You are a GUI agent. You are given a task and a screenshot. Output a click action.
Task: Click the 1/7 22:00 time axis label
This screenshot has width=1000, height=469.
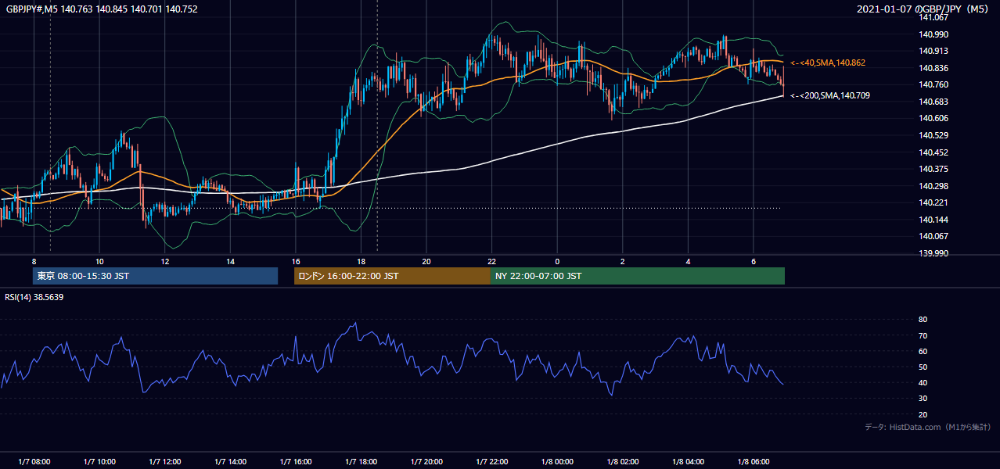pyautogui.click(x=492, y=462)
